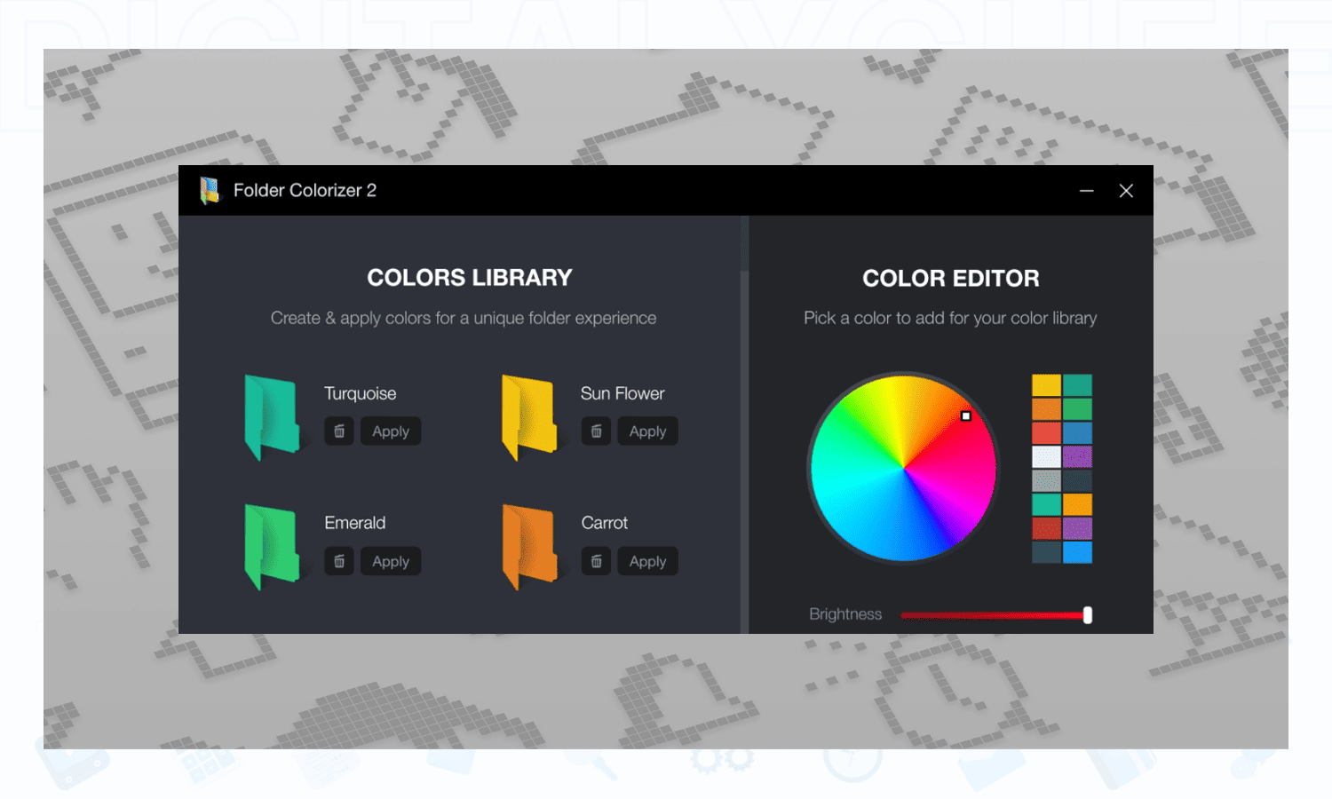The height and width of the screenshot is (799, 1332).
Task: Click the middle of the Brightness slider track
Action: point(995,615)
